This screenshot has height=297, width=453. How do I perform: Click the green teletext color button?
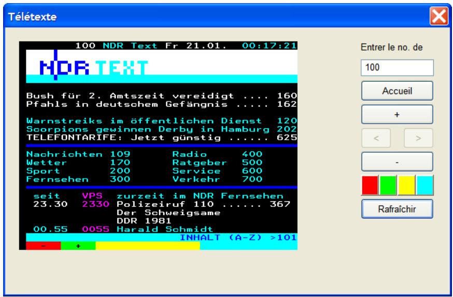pyautogui.click(x=388, y=184)
